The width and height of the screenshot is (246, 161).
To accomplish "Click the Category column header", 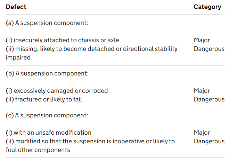I will click(x=207, y=7).
